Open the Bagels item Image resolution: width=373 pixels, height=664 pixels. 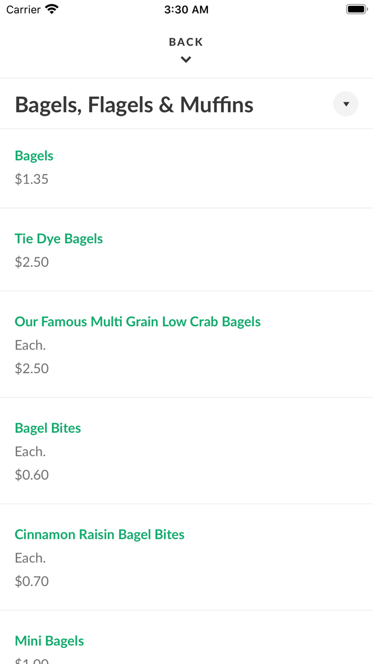[34, 155]
